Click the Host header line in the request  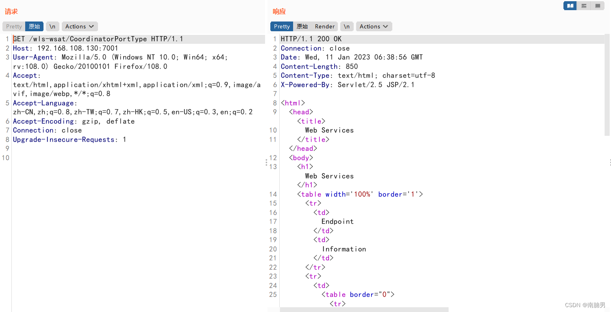tap(65, 48)
